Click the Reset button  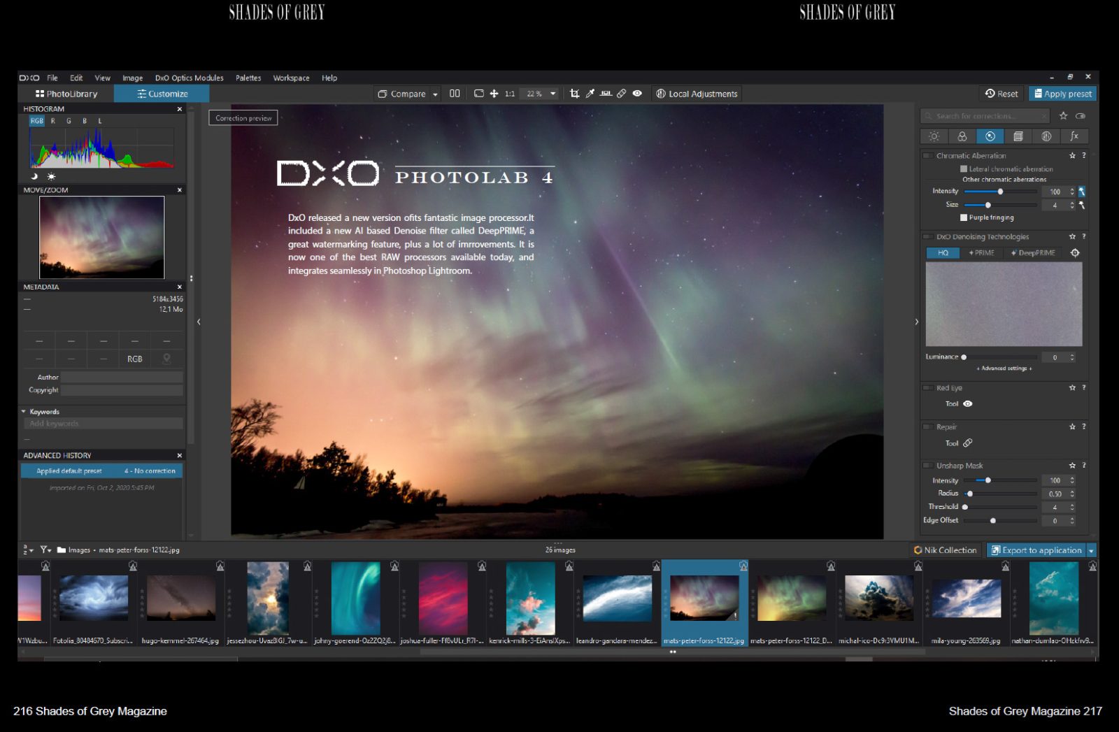click(1002, 94)
